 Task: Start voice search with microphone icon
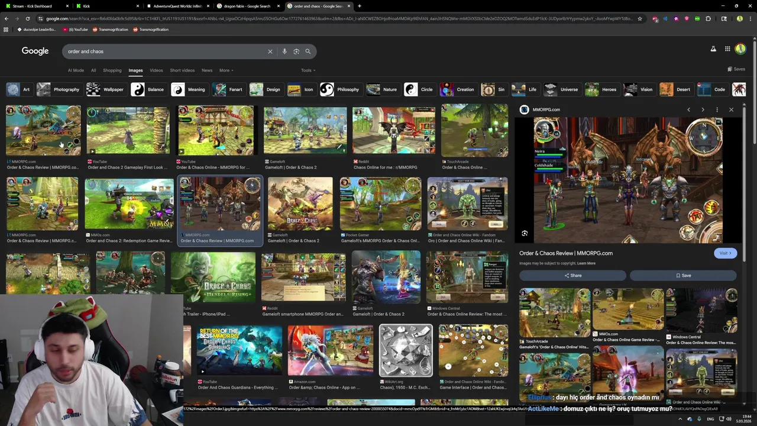pos(284,51)
